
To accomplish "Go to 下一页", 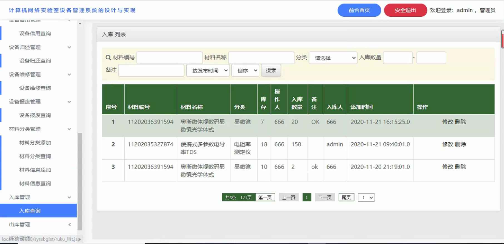I will pyautogui.click(x=325, y=197).
